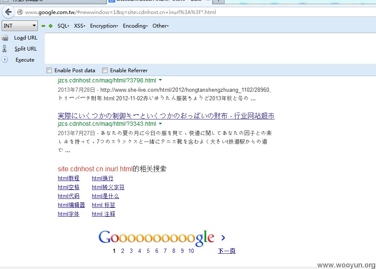Screen dimensions: 376x269
Task: Click the green plus icon in HackBar
Action: (51, 26)
